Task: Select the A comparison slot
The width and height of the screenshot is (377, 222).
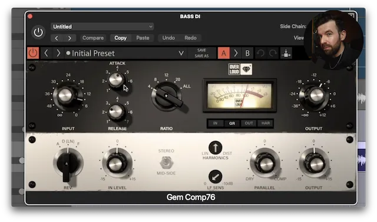Action: (224, 53)
